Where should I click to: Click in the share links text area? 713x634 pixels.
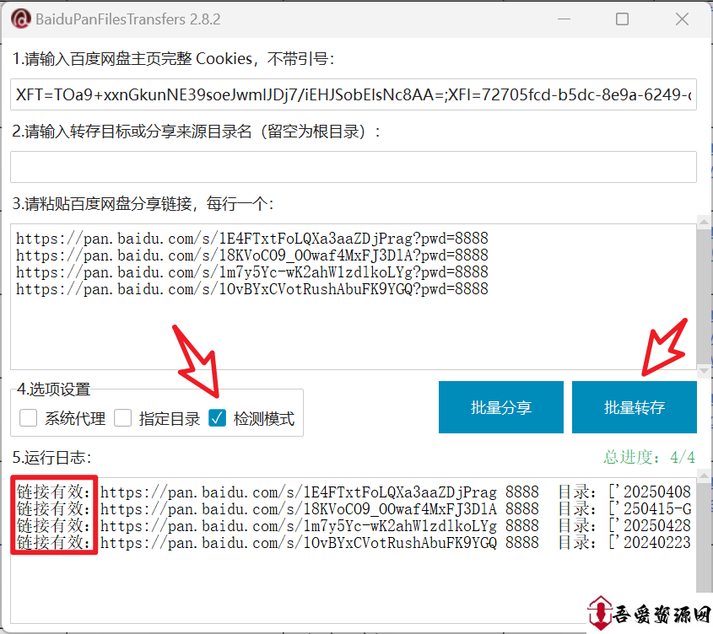pyautogui.click(x=354, y=296)
